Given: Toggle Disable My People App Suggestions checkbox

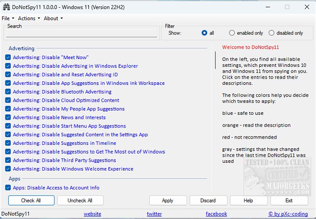Looking at the screenshot, I should (8, 109).
